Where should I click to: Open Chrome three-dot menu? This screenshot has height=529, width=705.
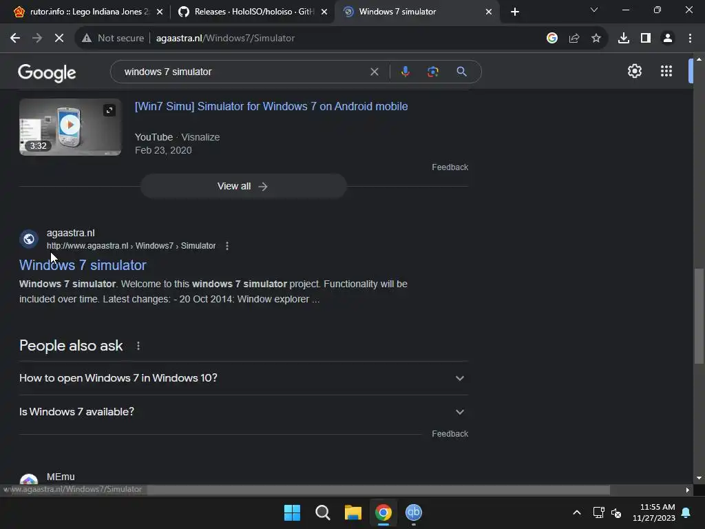point(690,39)
